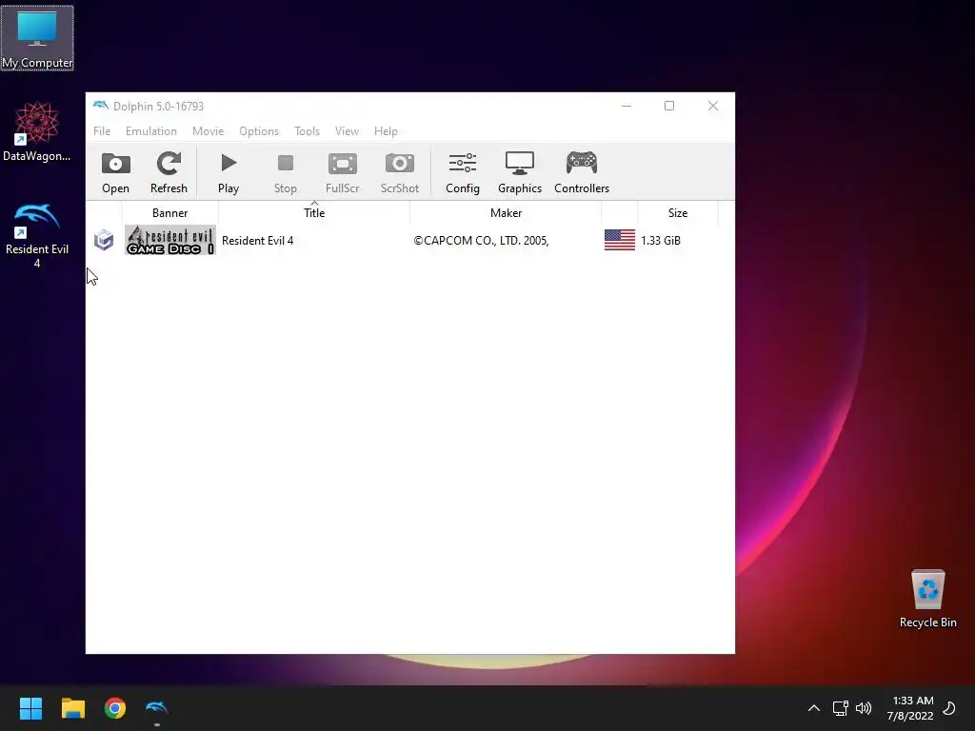Open the Help menu
Image resolution: width=975 pixels, height=731 pixels.
click(x=386, y=131)
